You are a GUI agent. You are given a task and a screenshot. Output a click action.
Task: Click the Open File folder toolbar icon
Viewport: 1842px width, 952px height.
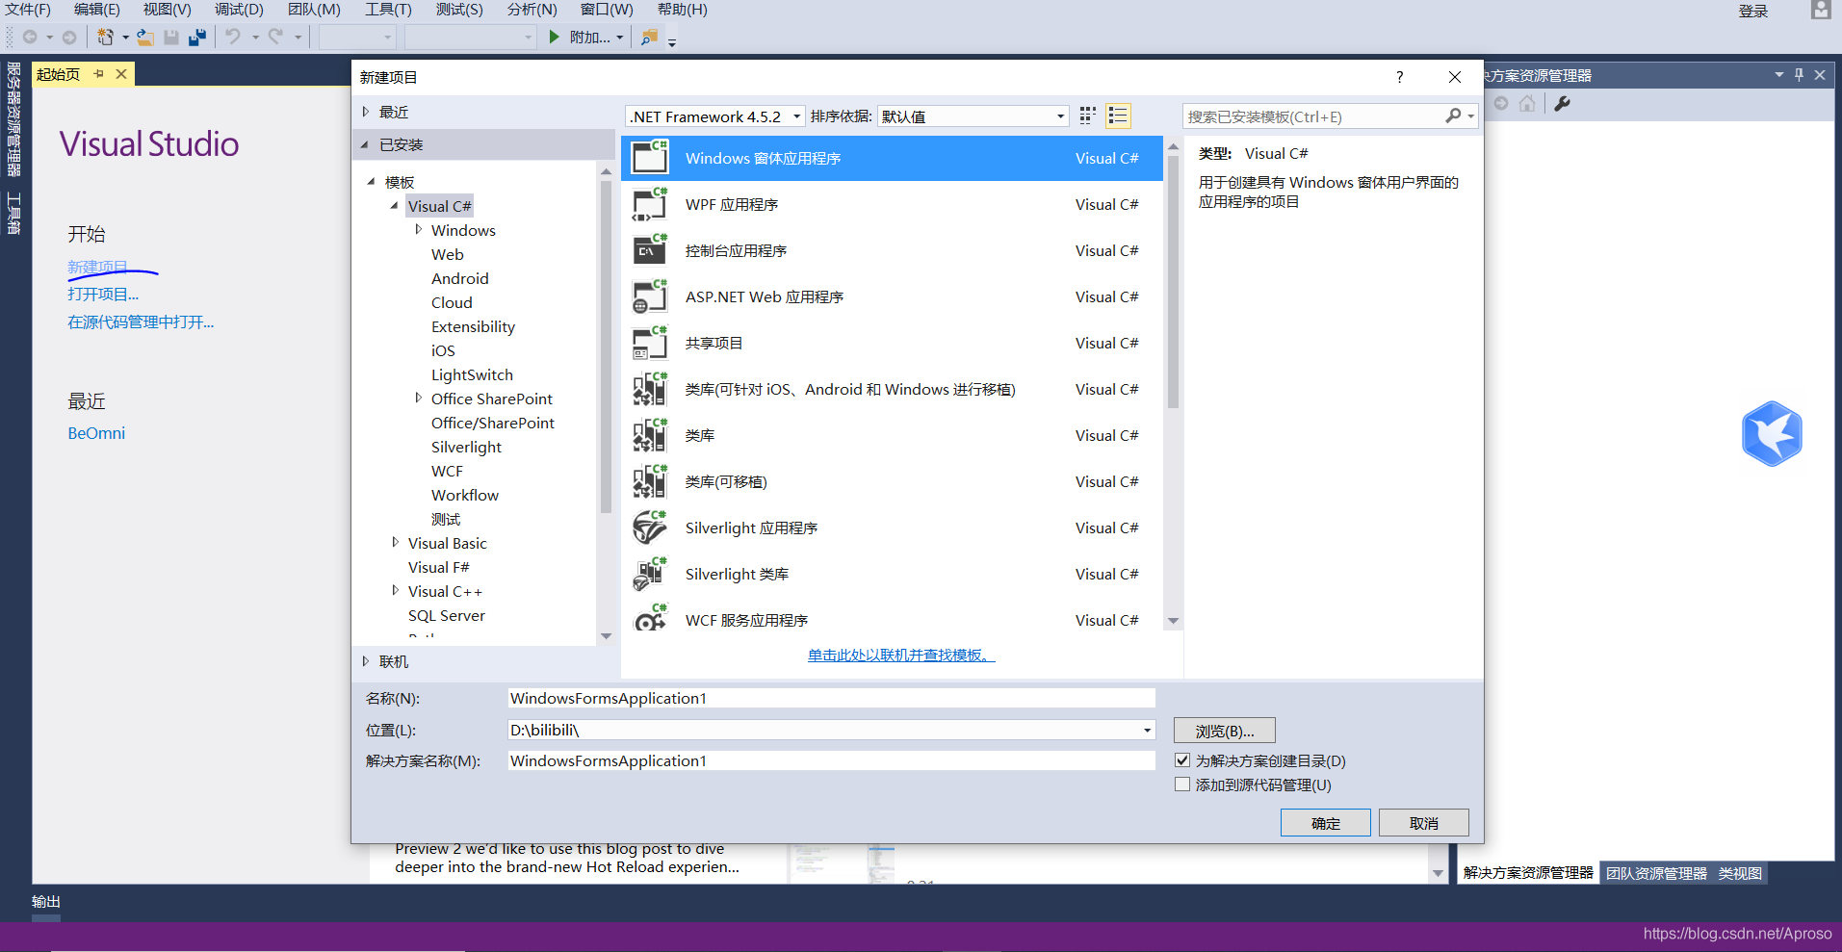(144, 37)
